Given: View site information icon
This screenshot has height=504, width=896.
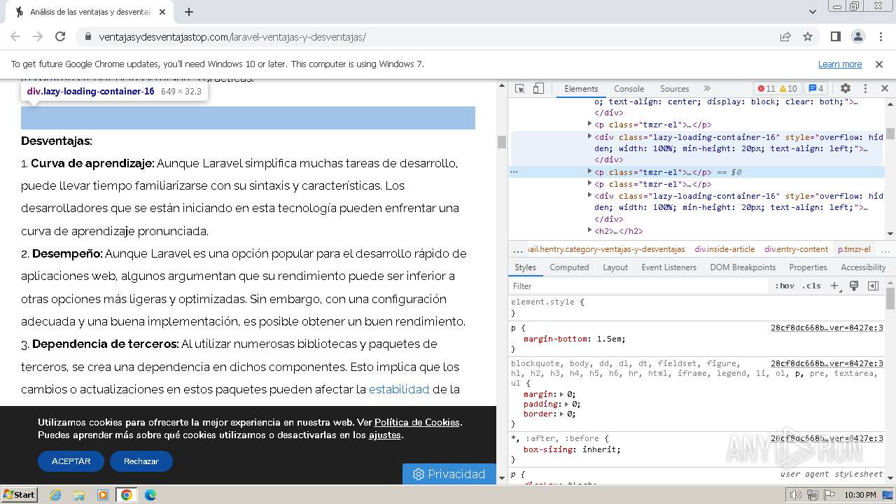Looking at the screenshot, I should 87,36.
